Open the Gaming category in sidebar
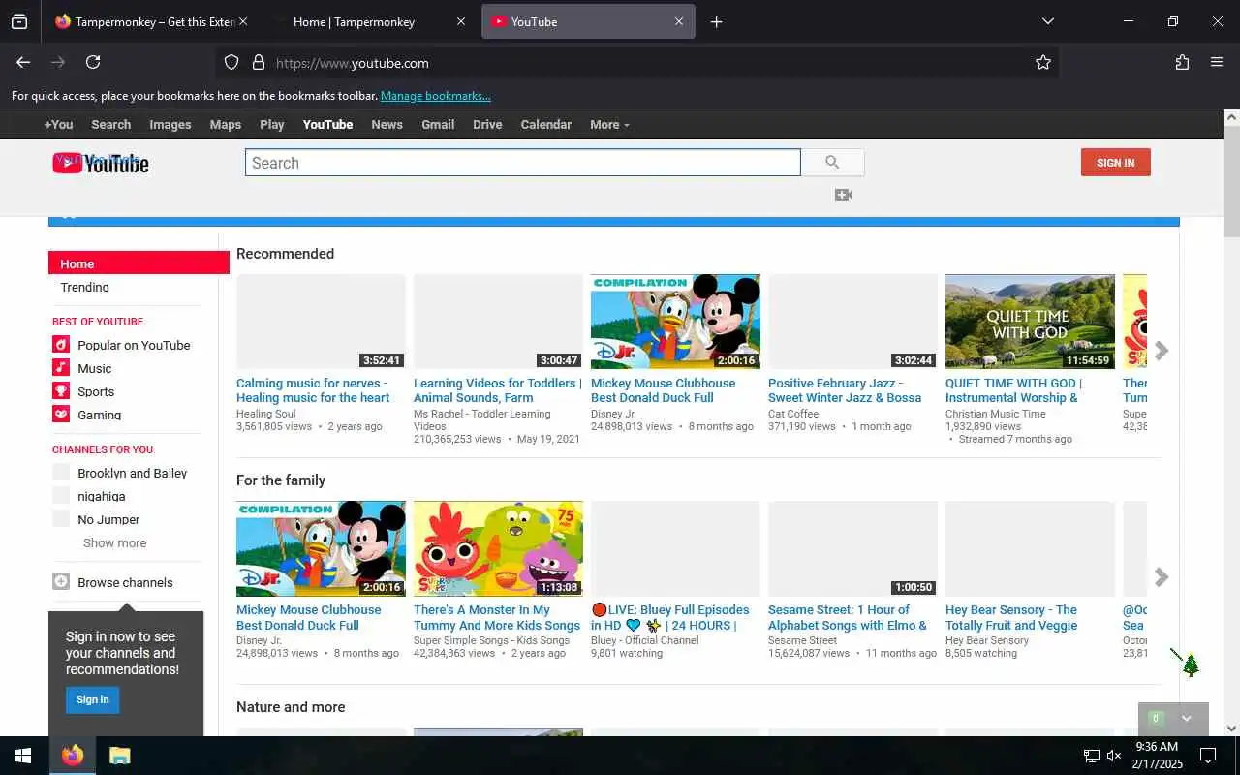The image size is (1240, 775). [x=99, y=415]
